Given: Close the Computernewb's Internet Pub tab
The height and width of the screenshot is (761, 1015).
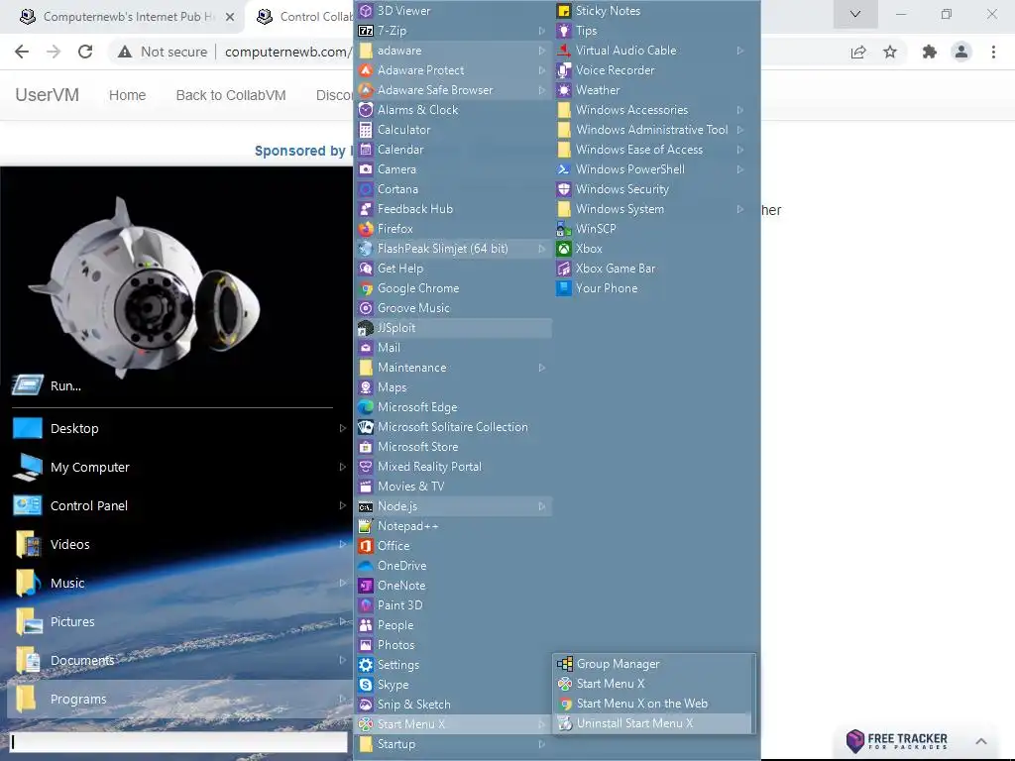Looking at the screenshot, I should coord(230,17).
